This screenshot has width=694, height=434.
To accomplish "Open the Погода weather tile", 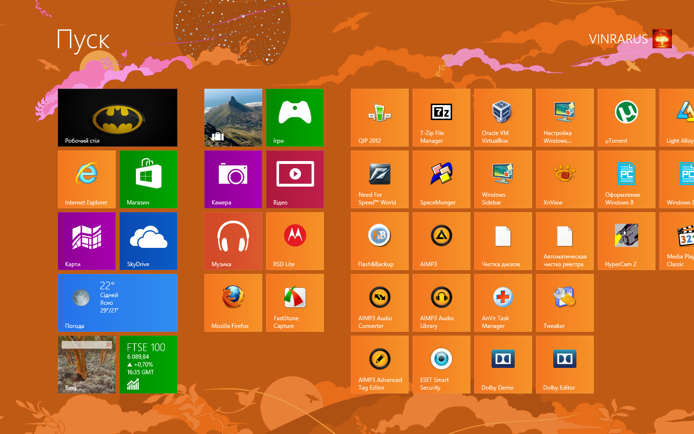I will tap(118, 303).
